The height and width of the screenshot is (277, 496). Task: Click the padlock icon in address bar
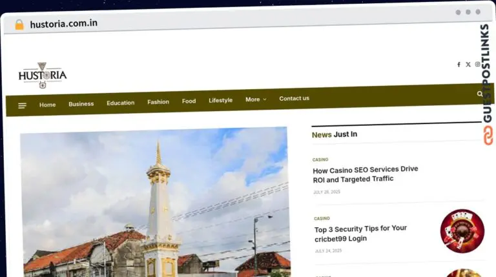pyautogui.click(x=19, y=25)
